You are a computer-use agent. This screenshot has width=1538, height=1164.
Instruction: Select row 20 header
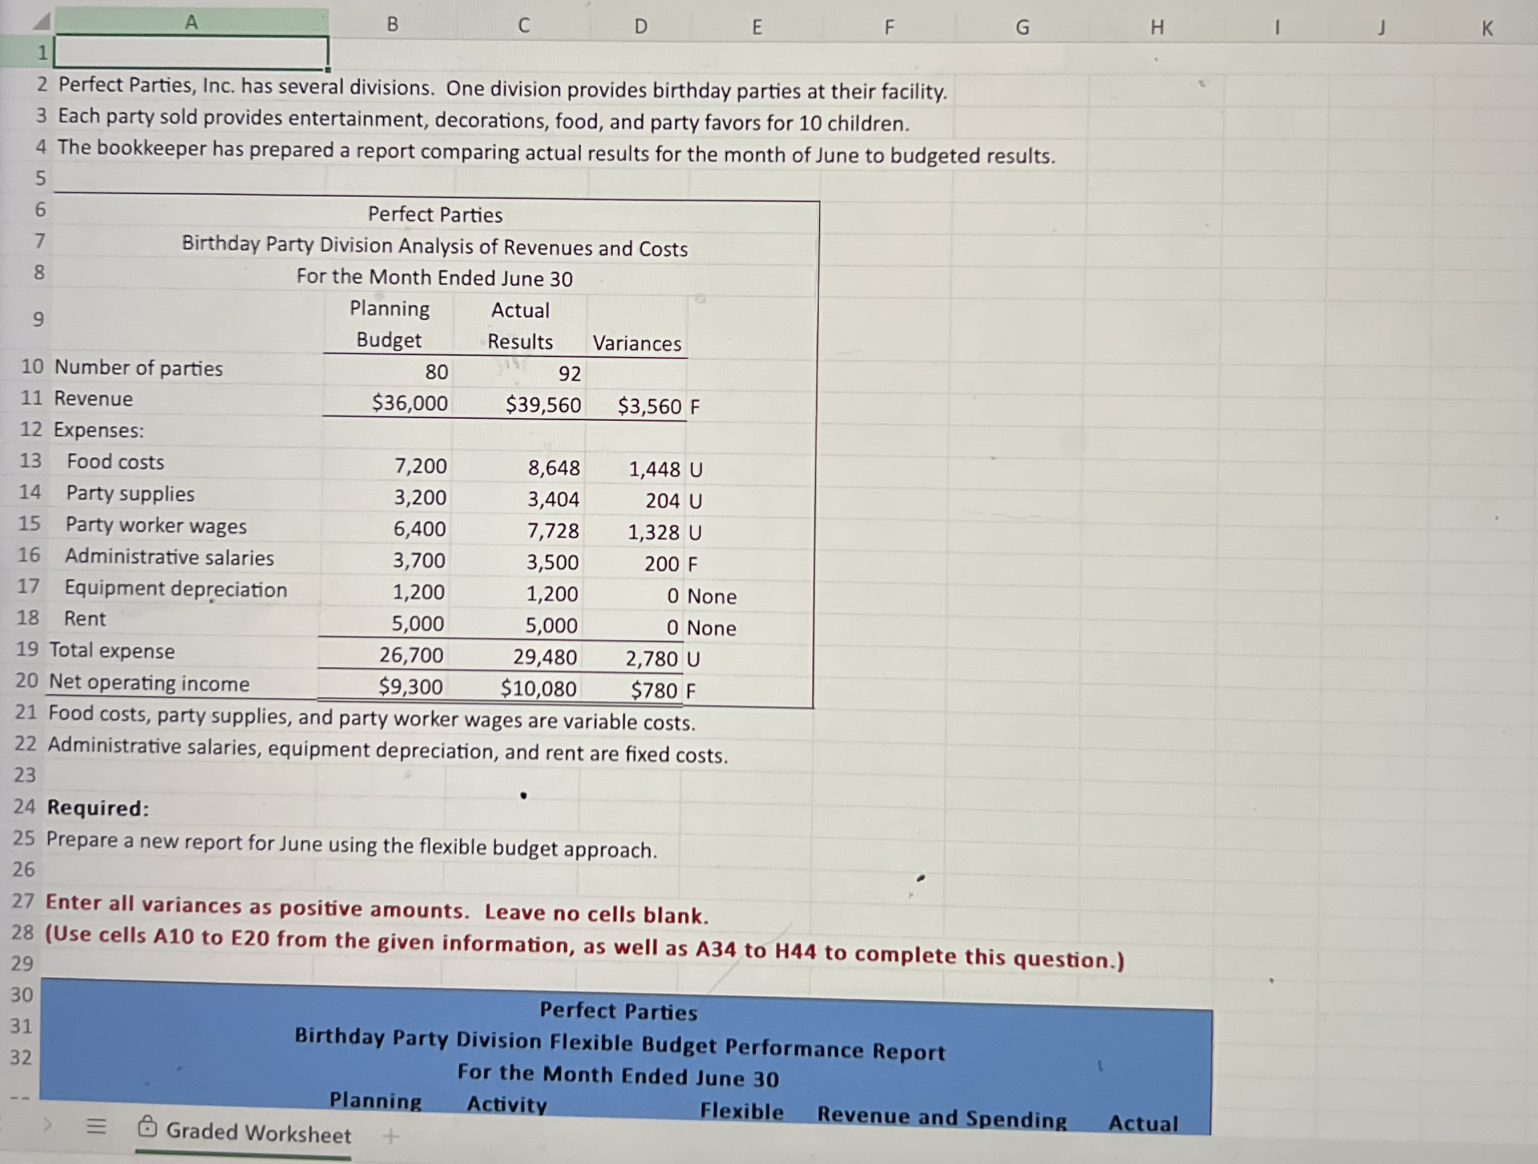point(27,680)
